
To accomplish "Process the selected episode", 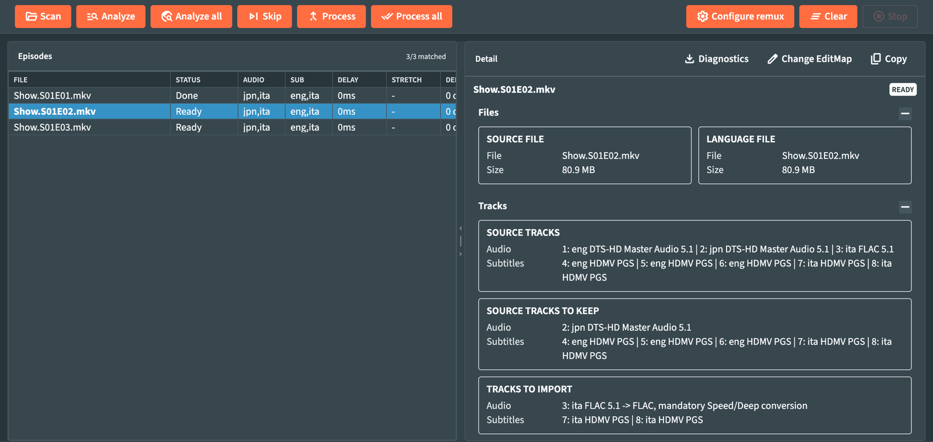I will point(331,16).
